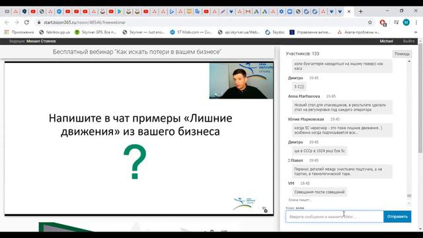This screenshot has width=423, height=238.
Task: Click the webinar title heading text
Action: pyautogui.click(x=137, y=52)
